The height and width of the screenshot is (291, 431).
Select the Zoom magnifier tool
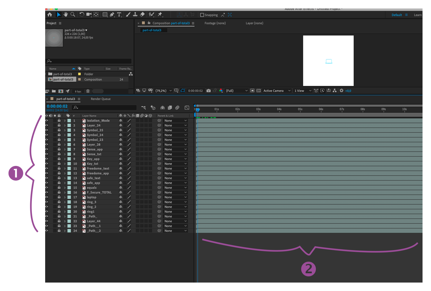coord(73,14)
